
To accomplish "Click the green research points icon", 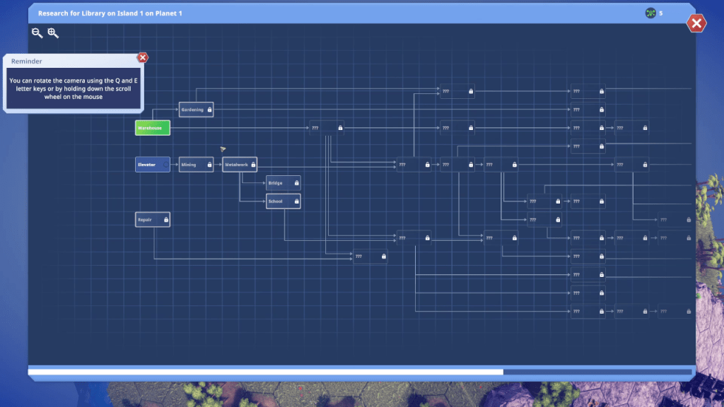I will 650,13.
